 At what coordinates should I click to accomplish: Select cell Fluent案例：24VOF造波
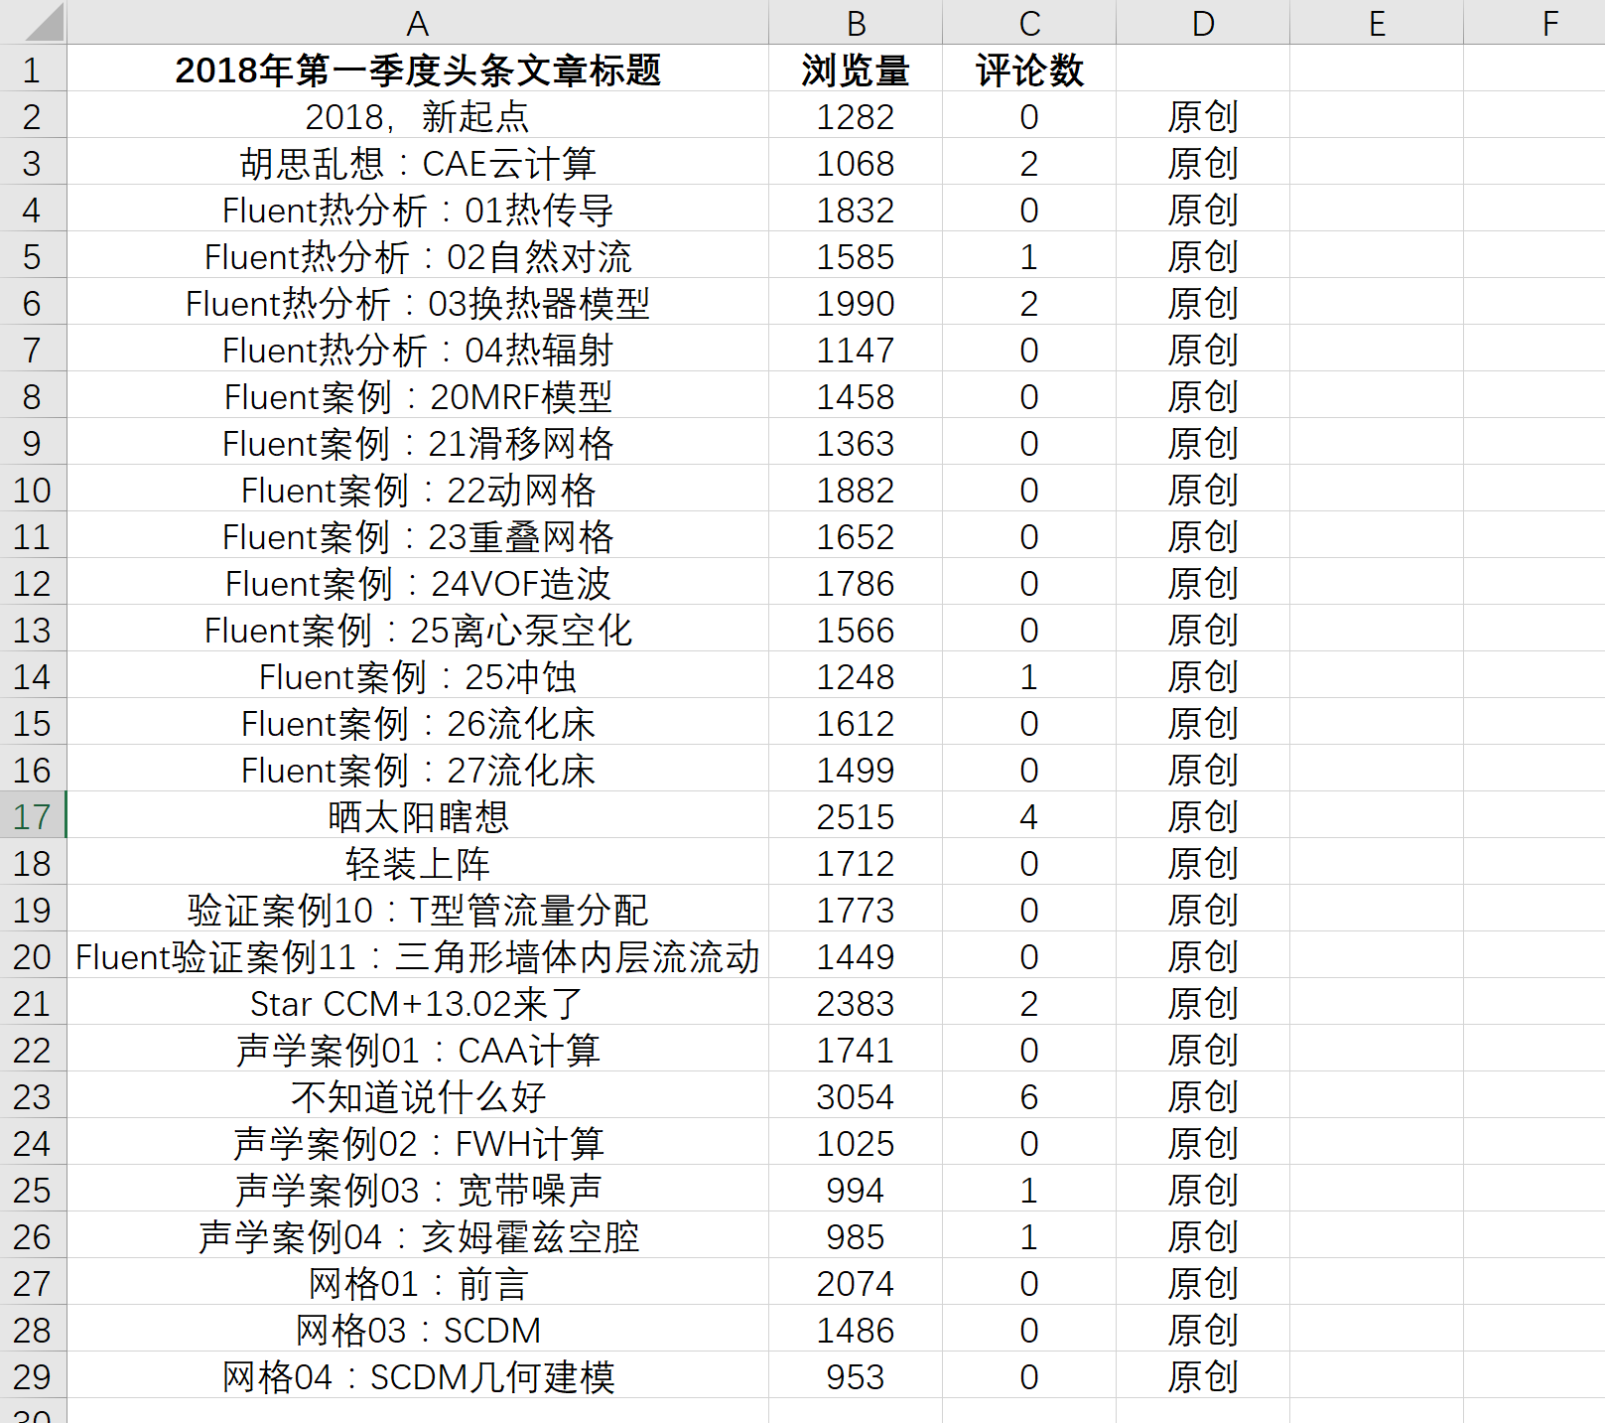click(x=418, y=582)
